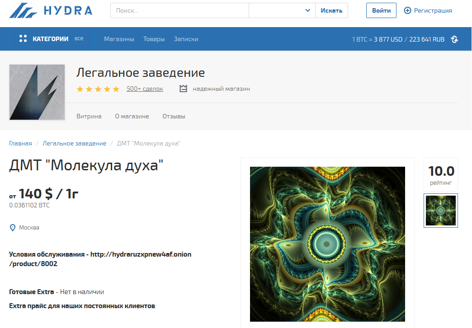Open the КАТЕГОРИИ menu
This screenshot has width=472, height=328.
(50, 39)
